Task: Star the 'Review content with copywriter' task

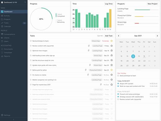Action: [x=111, y=46]
